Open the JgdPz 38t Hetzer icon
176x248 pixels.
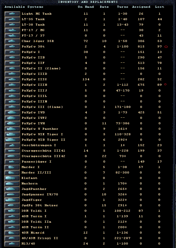point(12,206)
